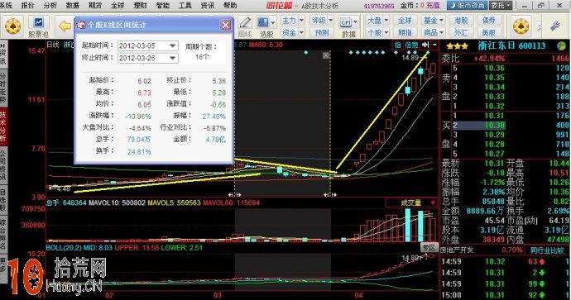Close the shaded interval selection marker
Screen dimensions: 571x300
pyautogui.click(x=326, y=55)
